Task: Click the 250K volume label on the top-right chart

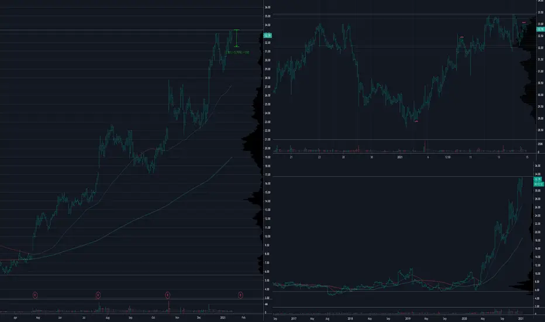Action: tap(540, 144)
